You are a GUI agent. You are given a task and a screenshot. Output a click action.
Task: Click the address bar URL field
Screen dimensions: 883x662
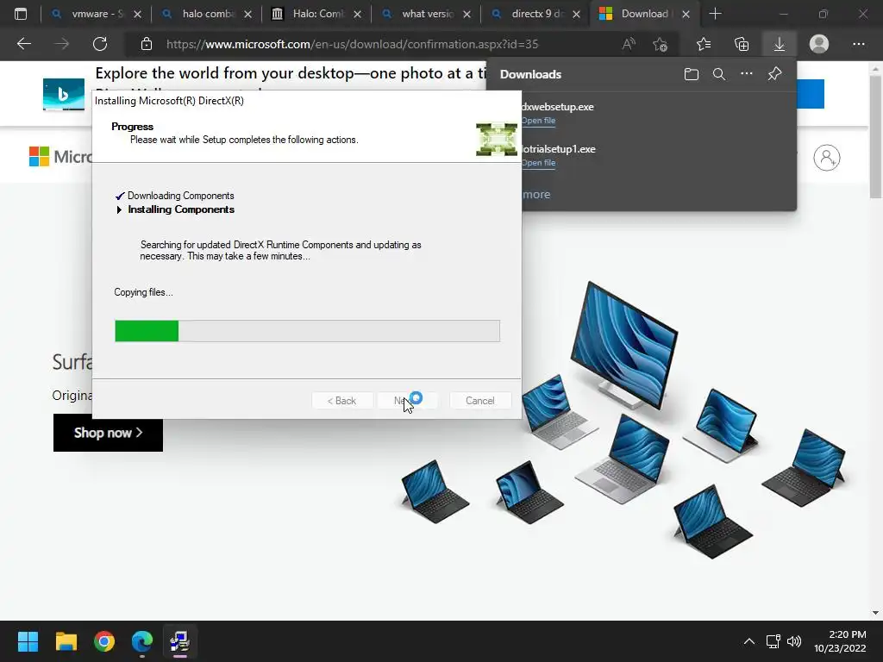click(352, 44)
